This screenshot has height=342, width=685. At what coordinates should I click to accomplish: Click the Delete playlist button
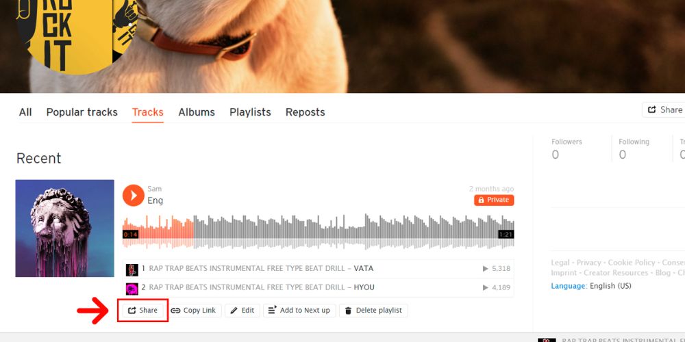tap(373, 311)
